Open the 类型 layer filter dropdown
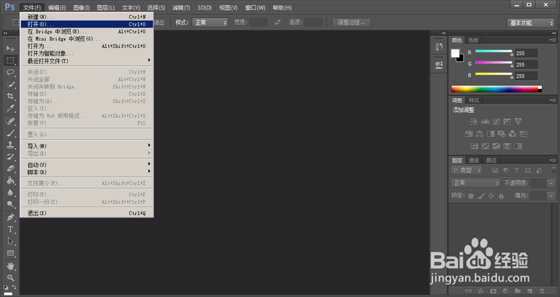560x297 pixels. [466, 170]
